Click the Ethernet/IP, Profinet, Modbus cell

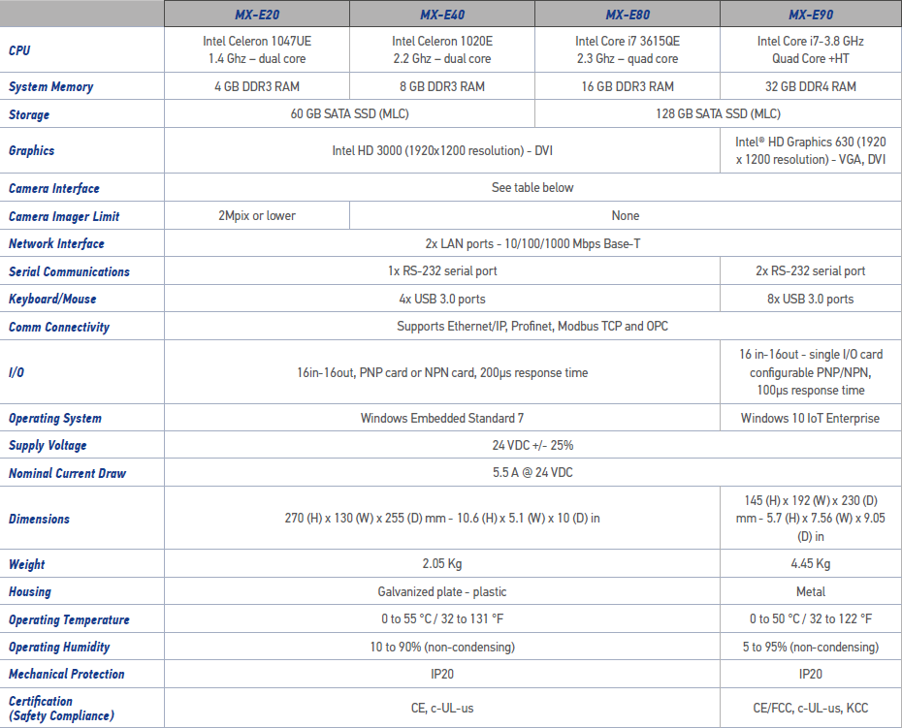[532, 326]
